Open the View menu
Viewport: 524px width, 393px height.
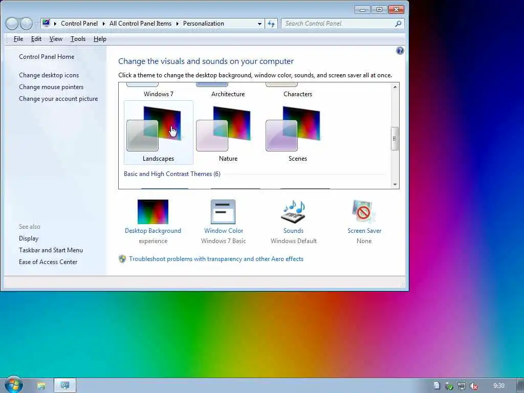(56, 39)
